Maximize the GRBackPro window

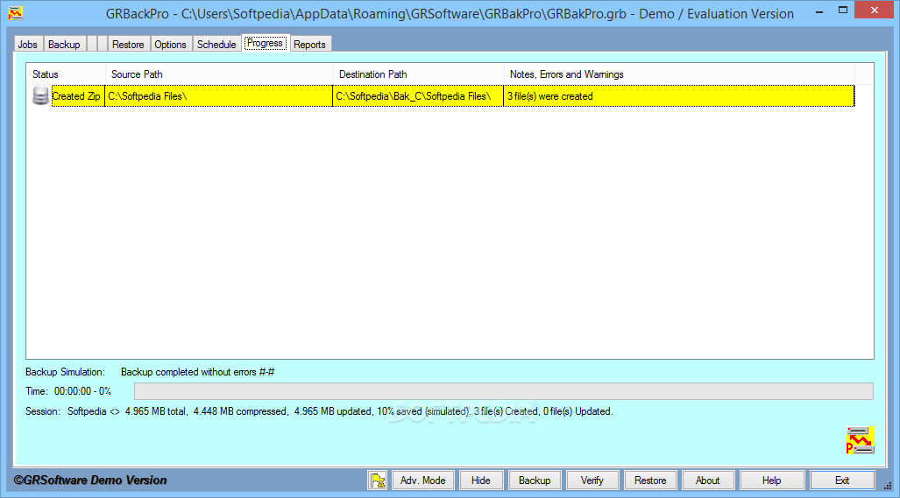point(843,11)
